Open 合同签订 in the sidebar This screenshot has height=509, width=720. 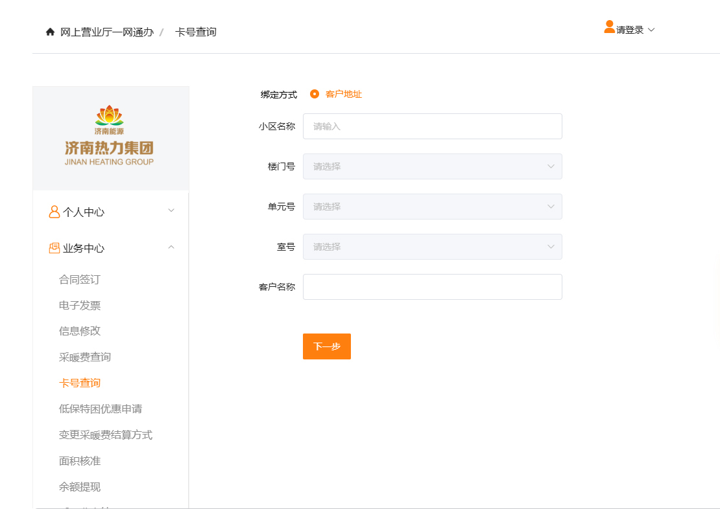point(79,280)
